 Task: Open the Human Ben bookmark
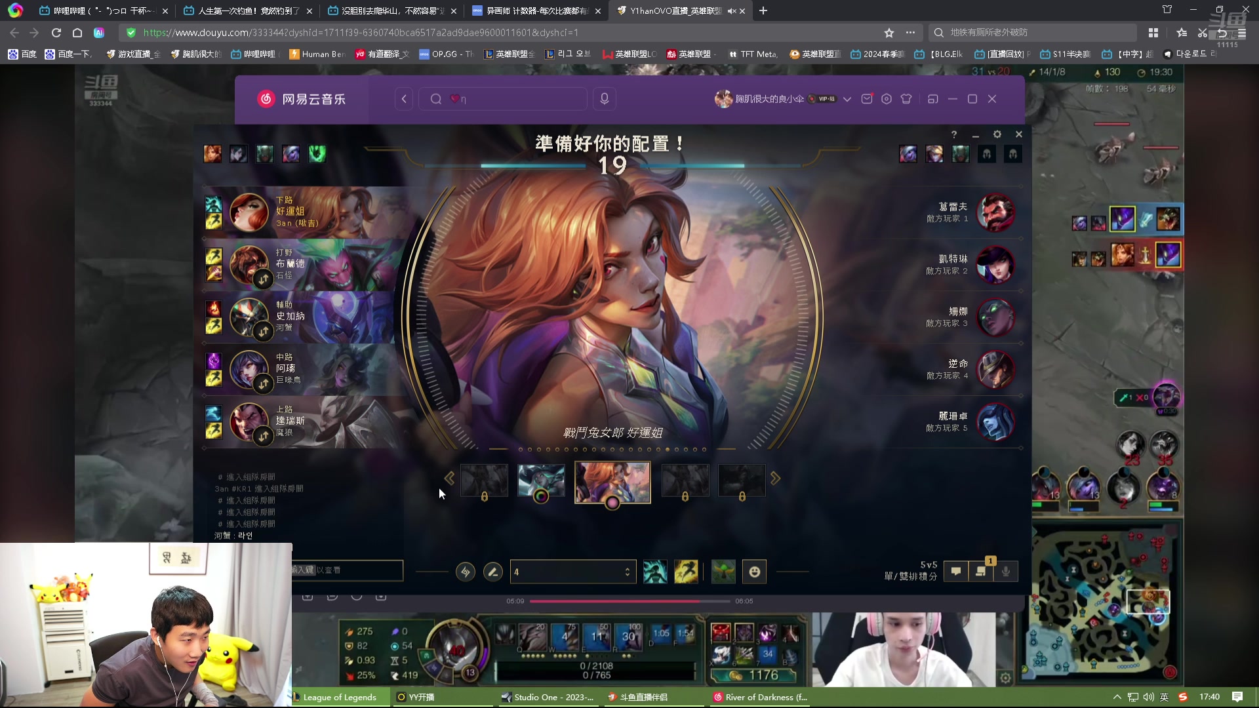pyautogui.click(x=317, y=54)
